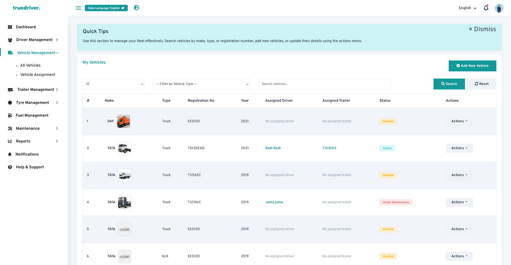Open the user profile avatar
Image resolution: width=511 pixels, height=265 pixels.
click(499, 8)
